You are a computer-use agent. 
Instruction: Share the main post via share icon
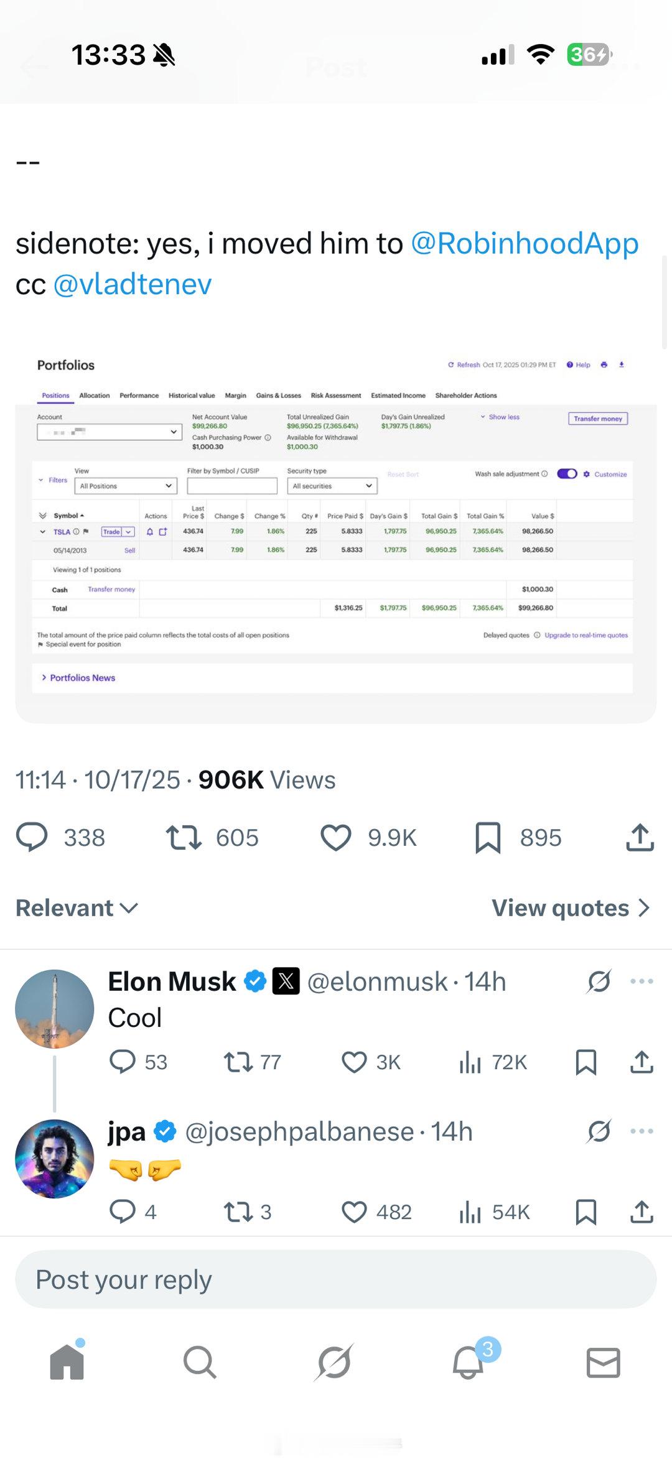click(x=640, y=837)
